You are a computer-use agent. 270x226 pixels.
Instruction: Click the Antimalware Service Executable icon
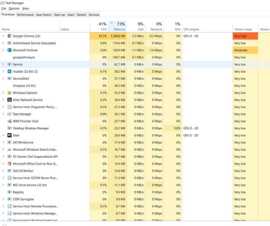(x=9, y=43)
